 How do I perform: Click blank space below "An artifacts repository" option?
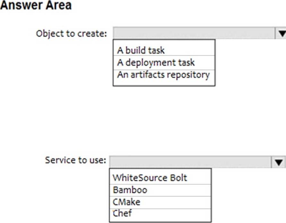coord(164,82)
